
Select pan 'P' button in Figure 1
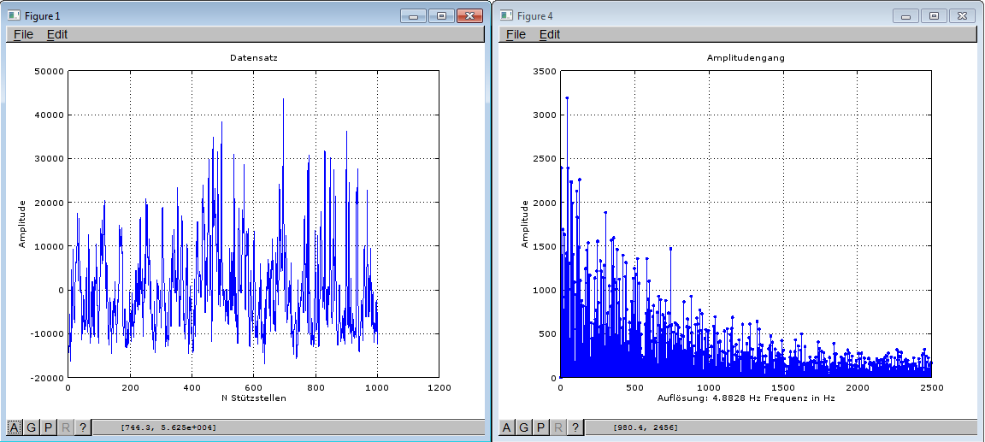[49, 427]
